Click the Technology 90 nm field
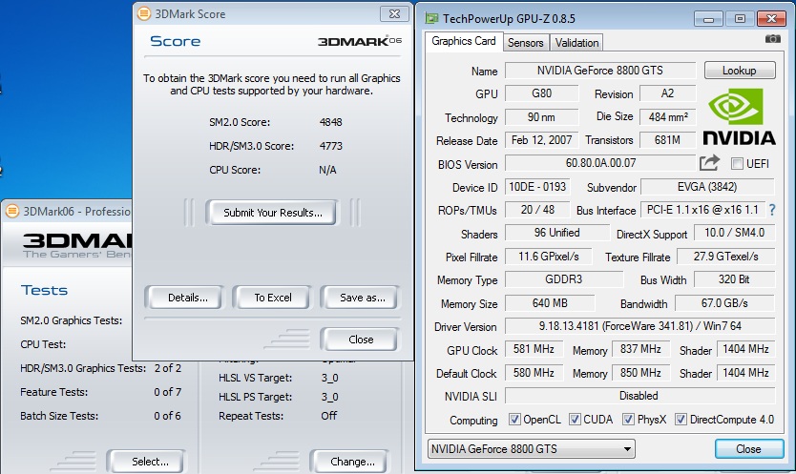 (541, 116)
